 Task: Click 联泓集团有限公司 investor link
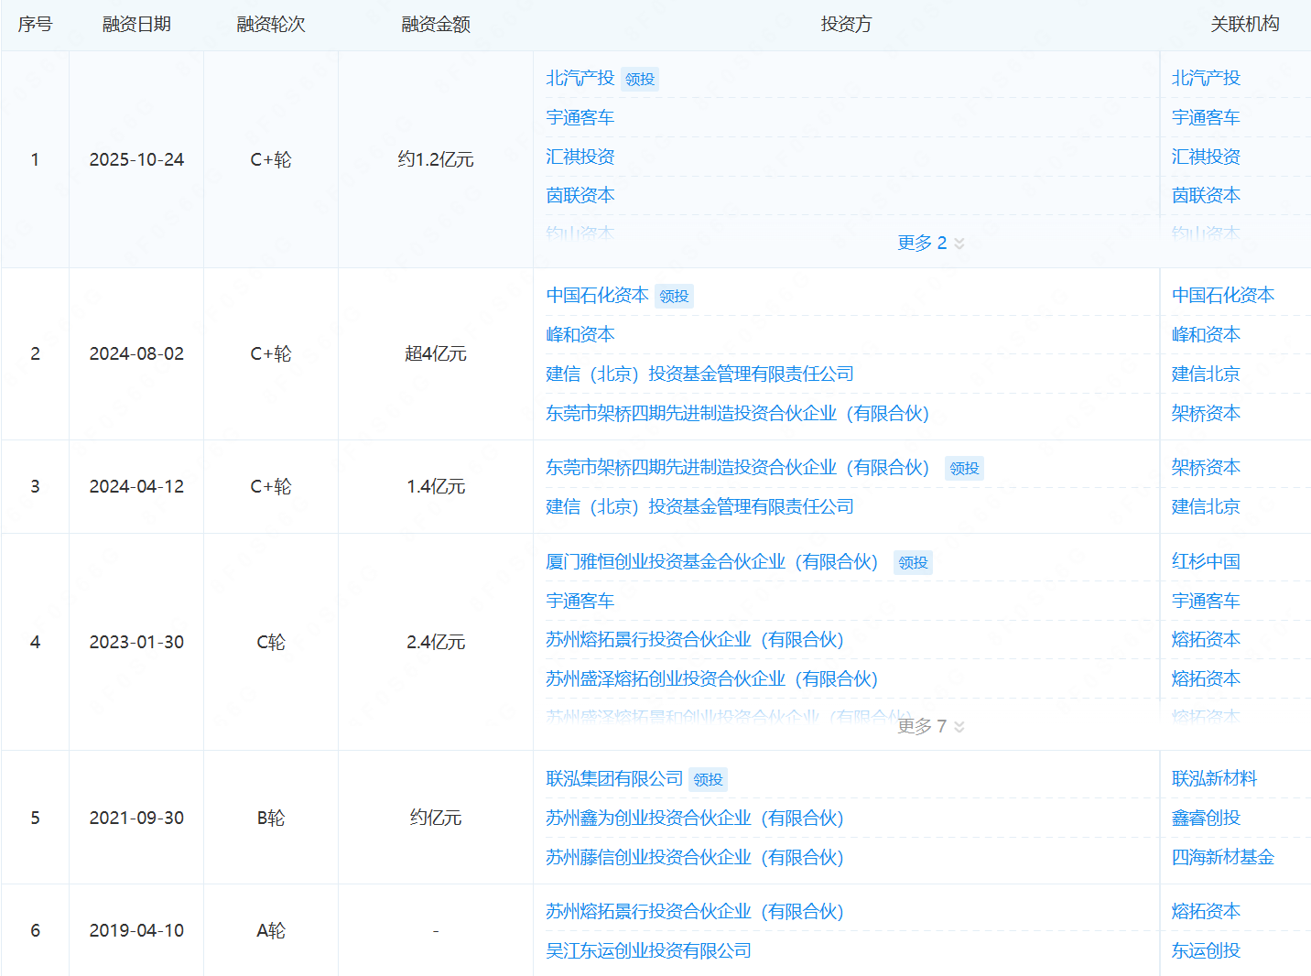pyautogui.click(x=614, y=779)
